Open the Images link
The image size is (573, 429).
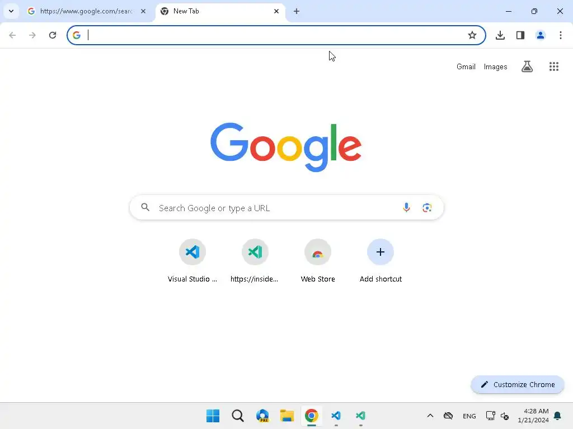495,67
